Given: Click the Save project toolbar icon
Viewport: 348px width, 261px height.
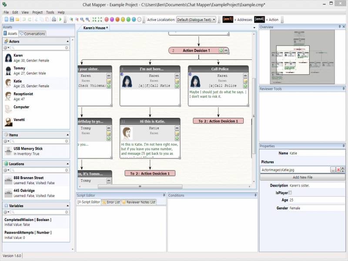Looking at the screenshot, I should click(12, 20).
